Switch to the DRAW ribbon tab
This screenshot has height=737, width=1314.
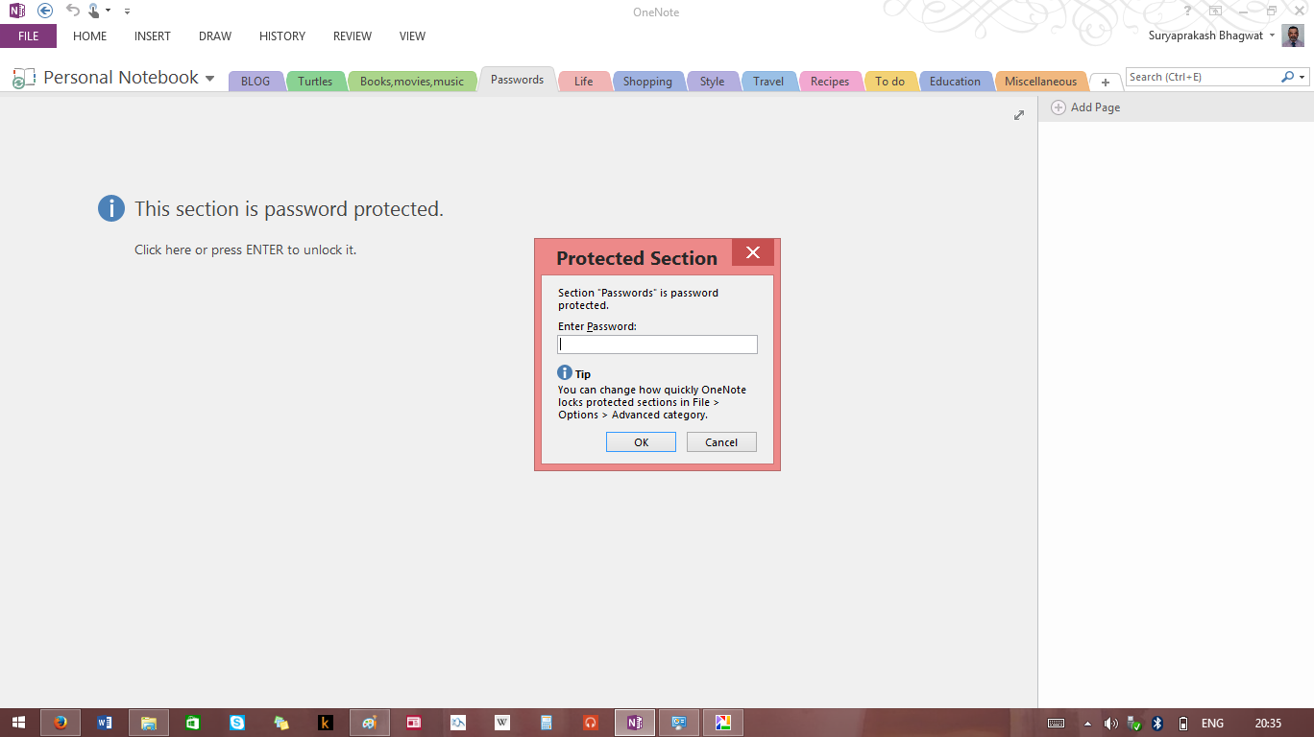pyautogui.click(x=215, y=36)
